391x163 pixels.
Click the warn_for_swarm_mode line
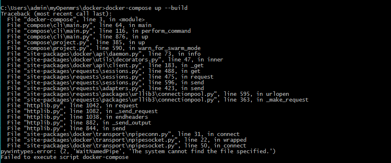(104, 48)
